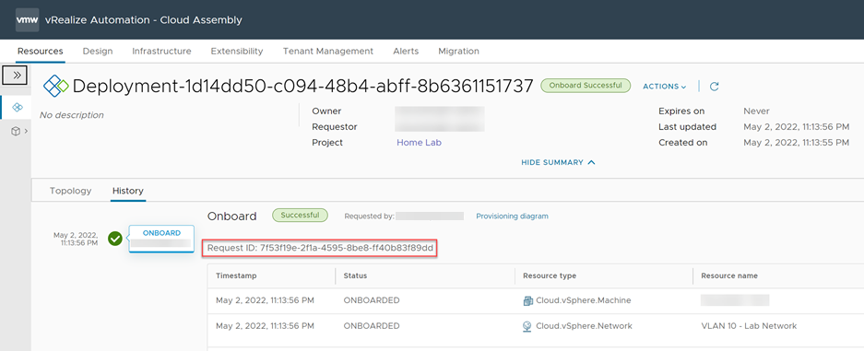Click the history timeline date label
The image size is (864, 351).
coord(76,239)
